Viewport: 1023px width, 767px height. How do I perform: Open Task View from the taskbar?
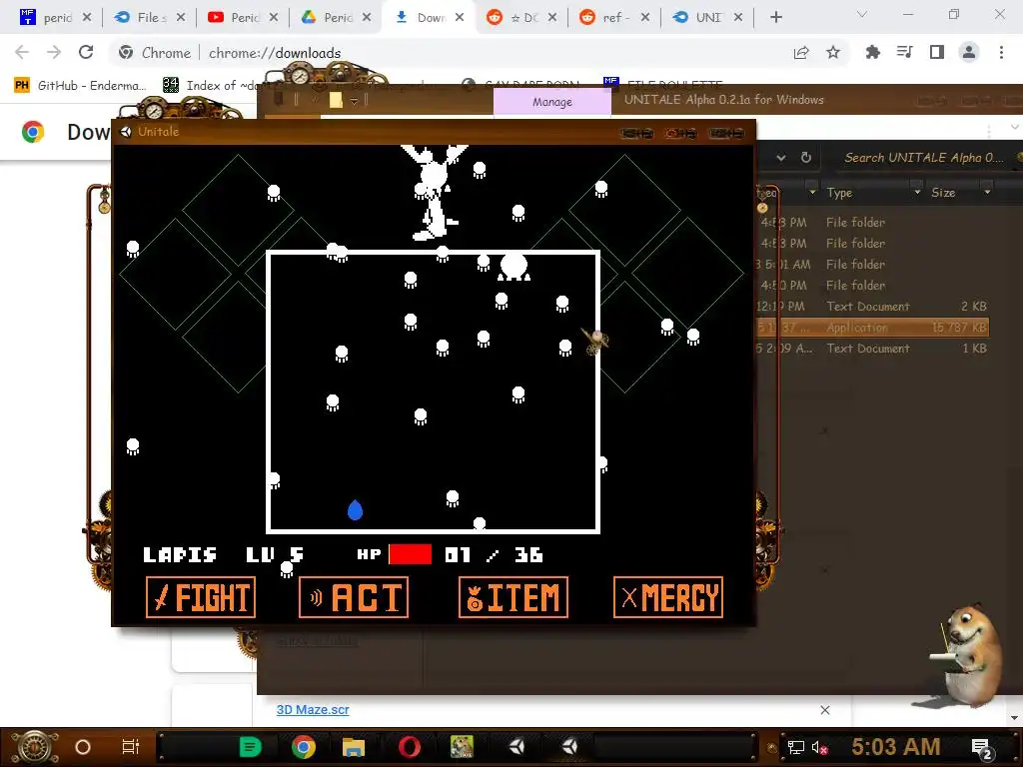pos(131,747)
